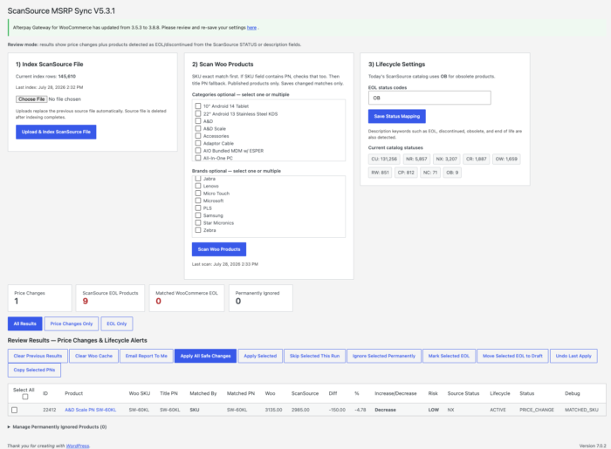This screenshot has width=611, height=449.
Task: Expand Manage Permanently Ignored Products
Action: point(57,427)
